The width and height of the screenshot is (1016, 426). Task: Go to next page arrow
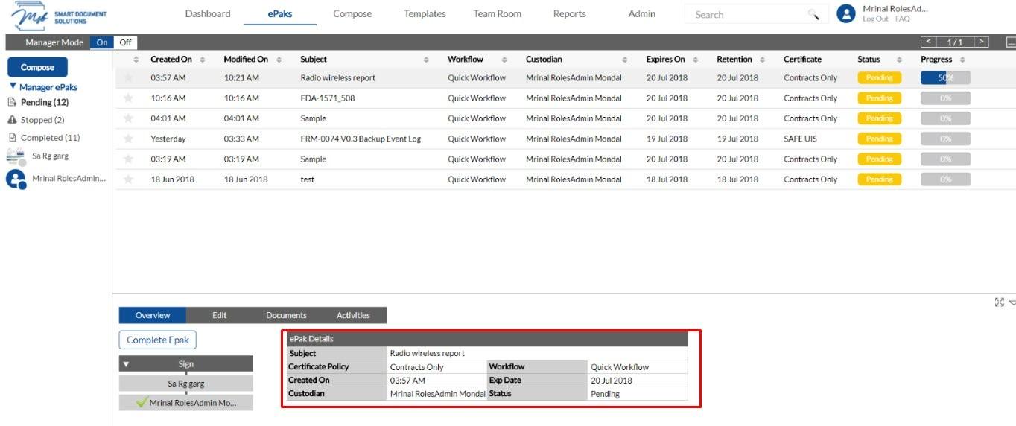tap(982, 42)
